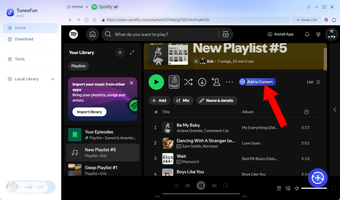Open the AI badge icon in toolbar

tap(326, 20)
